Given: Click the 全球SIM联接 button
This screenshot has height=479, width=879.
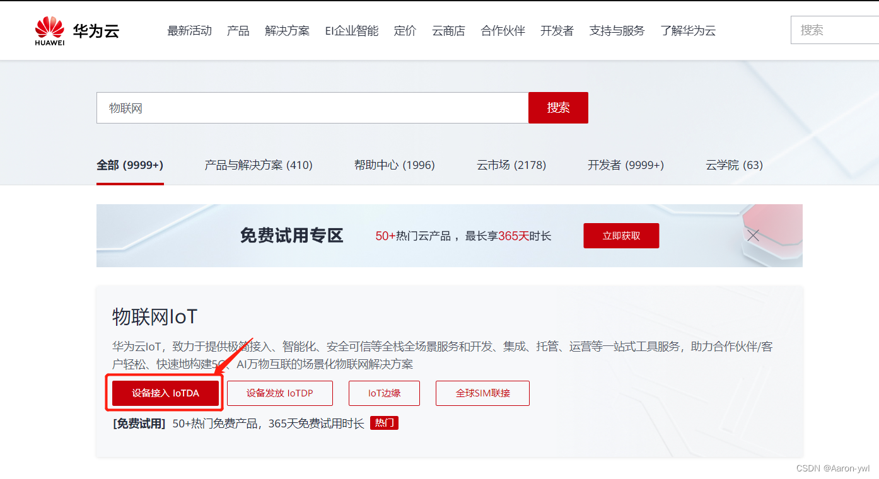Looking at the screenshot, I should click(x=482, y=393).
